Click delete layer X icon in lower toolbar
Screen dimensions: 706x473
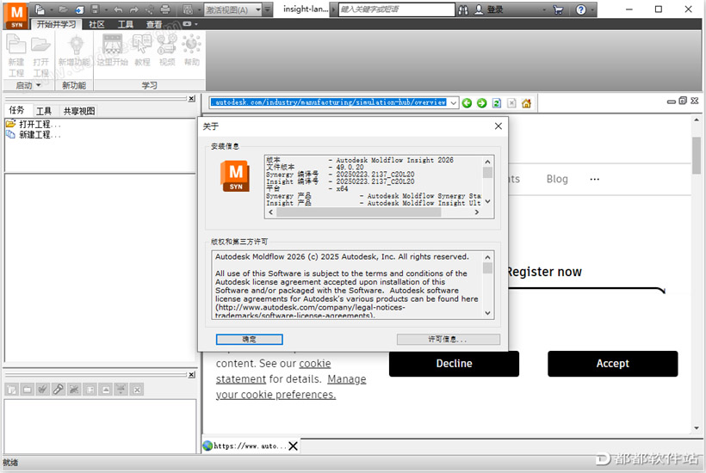(x=138, y=390)
